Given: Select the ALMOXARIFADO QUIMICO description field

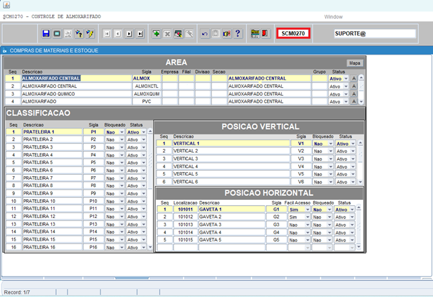Looking at the screenshot, I should click(76, 94).
